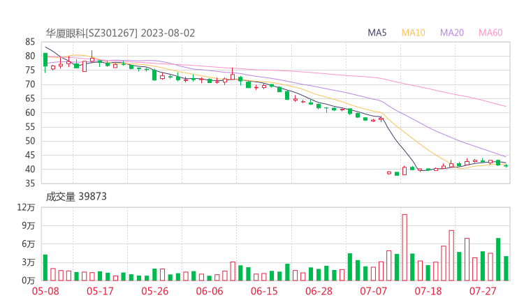Click the 05-08 date axis label
The image size is (517, 307).
coord(45,291)
